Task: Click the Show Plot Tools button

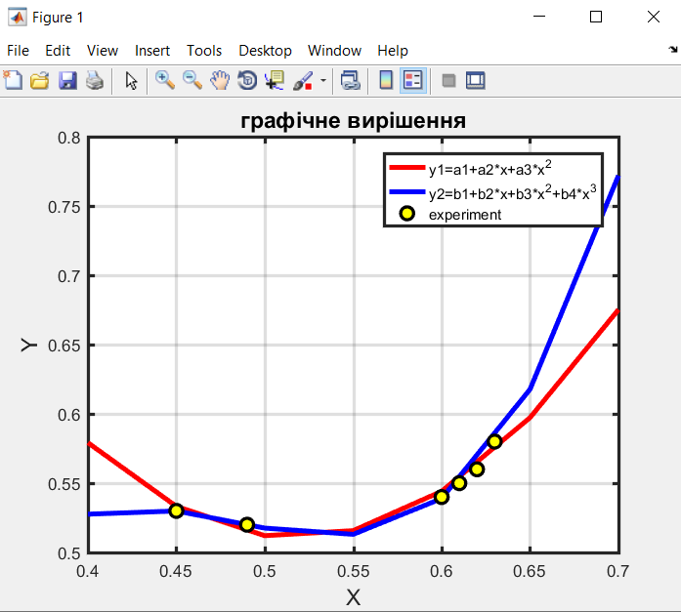Action: (476, 81)
